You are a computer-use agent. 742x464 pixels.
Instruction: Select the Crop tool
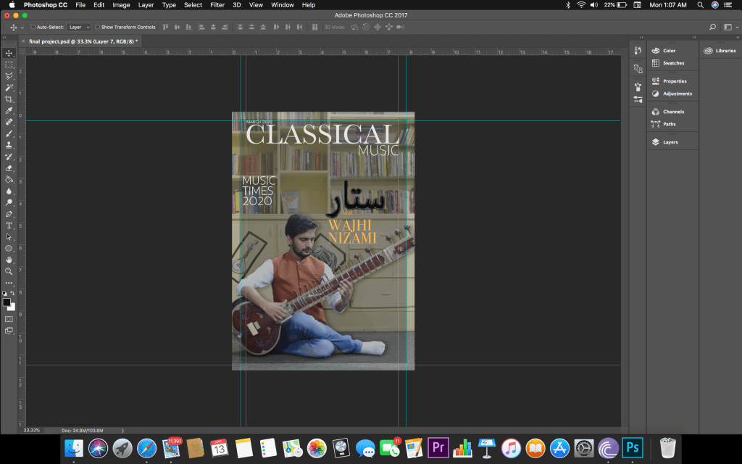pyautogui.click(x=9, y=99)
